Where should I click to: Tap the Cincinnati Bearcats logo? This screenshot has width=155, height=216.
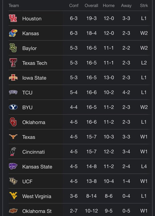coord(13,151)
